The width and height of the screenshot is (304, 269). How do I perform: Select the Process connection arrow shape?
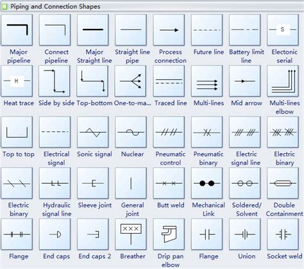coord(169,29)
